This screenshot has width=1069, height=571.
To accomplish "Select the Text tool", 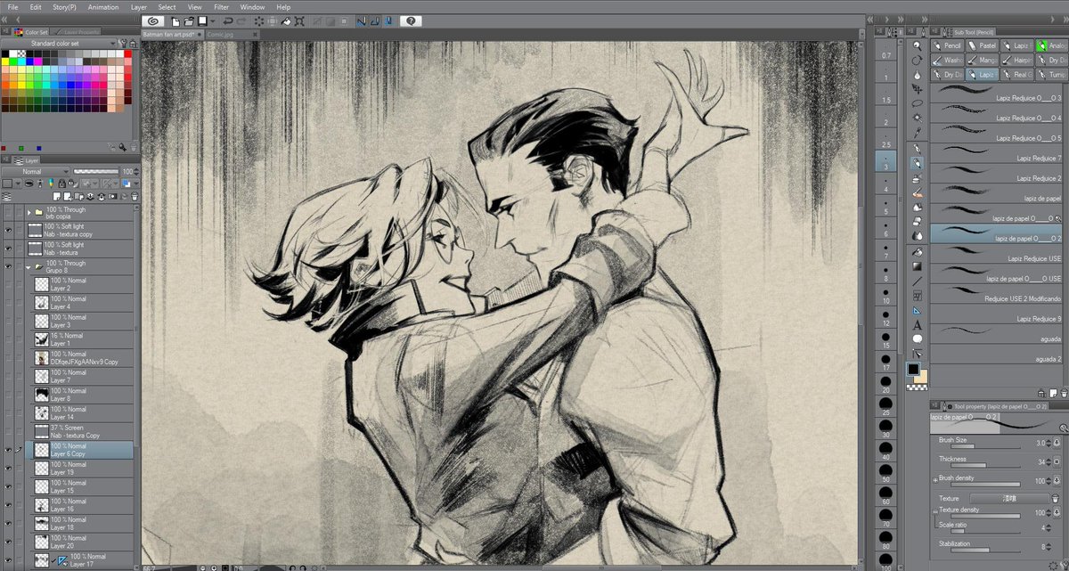I will (917, 325).
